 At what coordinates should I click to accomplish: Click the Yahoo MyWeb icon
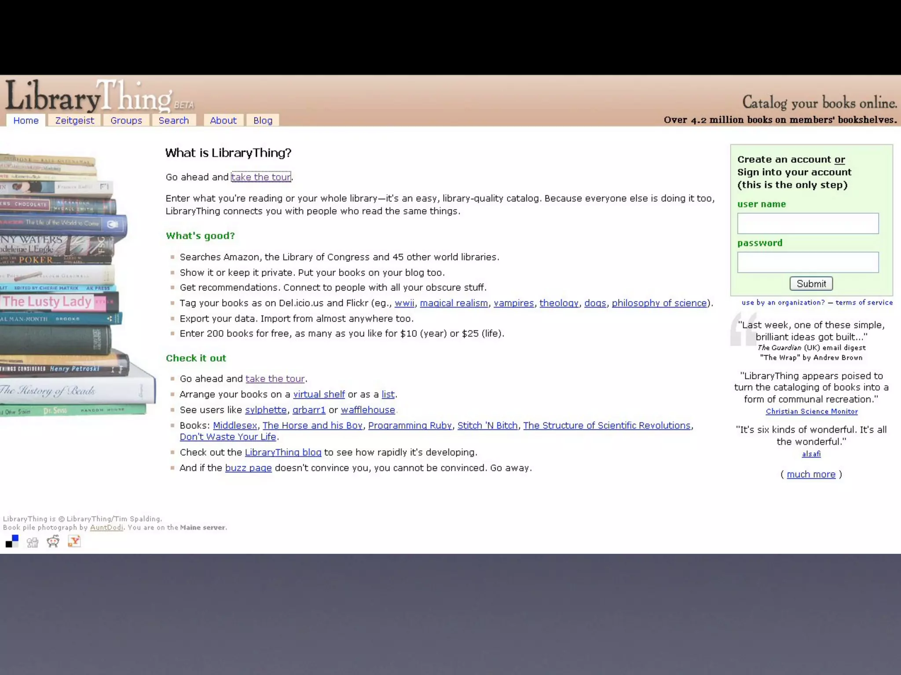74,541
